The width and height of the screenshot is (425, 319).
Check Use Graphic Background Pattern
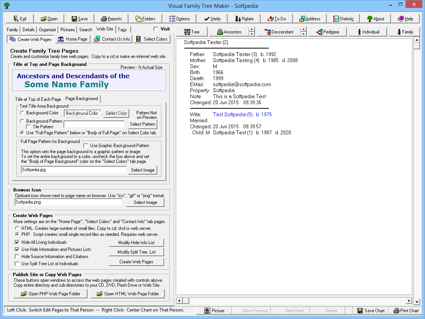pos(86,146)
